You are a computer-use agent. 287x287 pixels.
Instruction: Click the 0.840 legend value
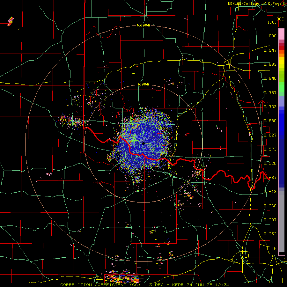click(270, 78)
